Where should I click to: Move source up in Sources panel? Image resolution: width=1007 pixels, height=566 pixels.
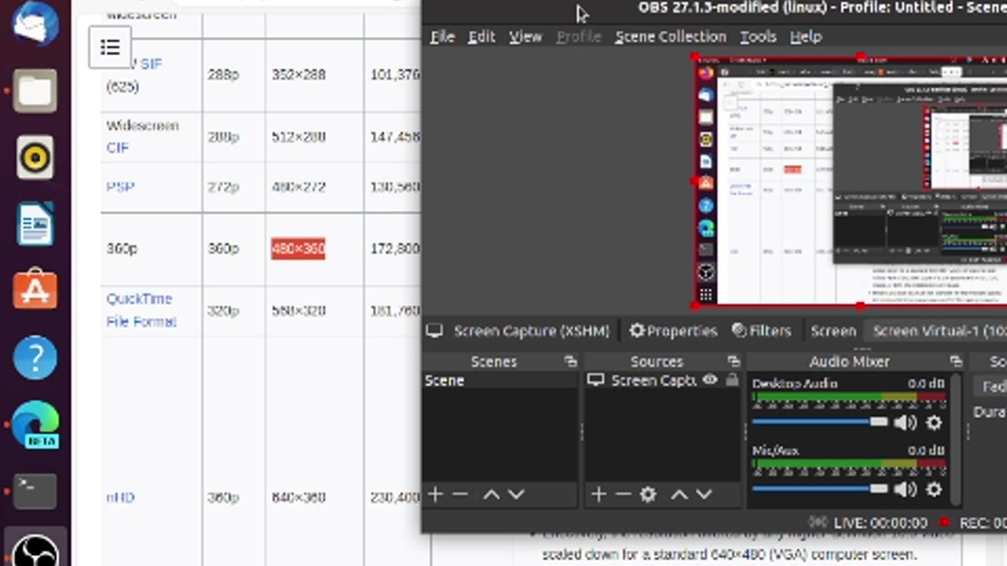pyautogui.click(x=679, y=494)
